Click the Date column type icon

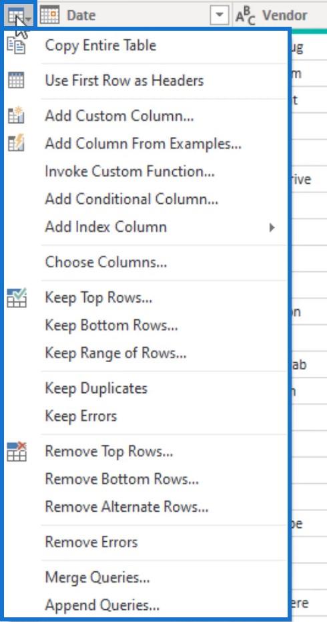(x=50, y=15)
